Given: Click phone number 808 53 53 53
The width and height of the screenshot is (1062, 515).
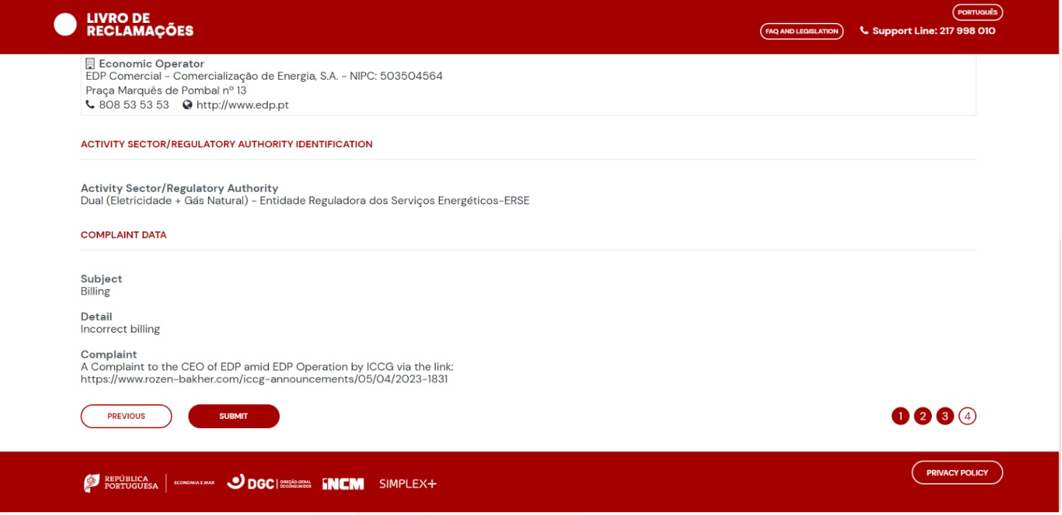Looking at the screenshot, I should (134, 105).
